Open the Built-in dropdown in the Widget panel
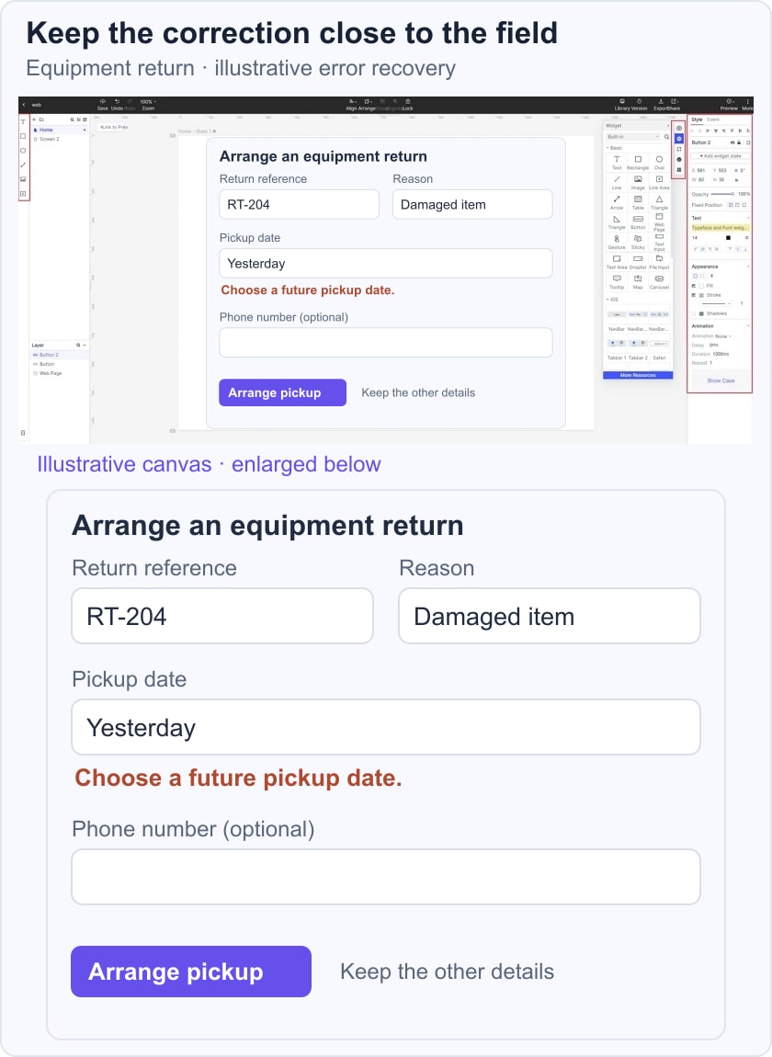Image resolution: width=772 pixels, height=1057 pixels. point(632,137)
